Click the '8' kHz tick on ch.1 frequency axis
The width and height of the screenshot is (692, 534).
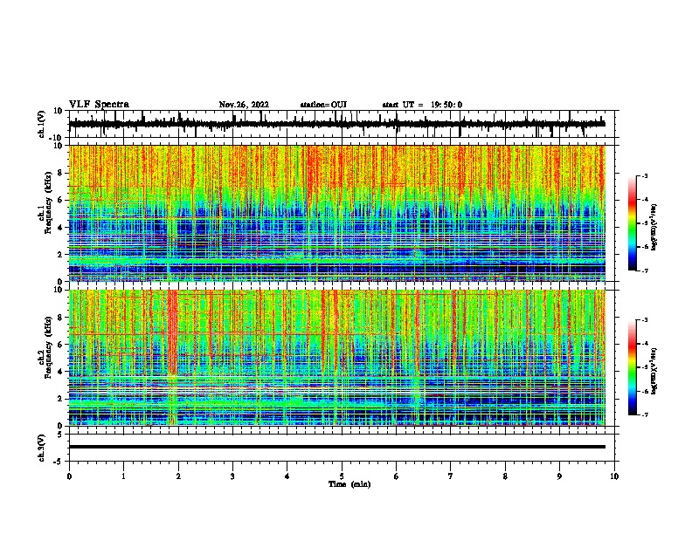coord(61,173)
